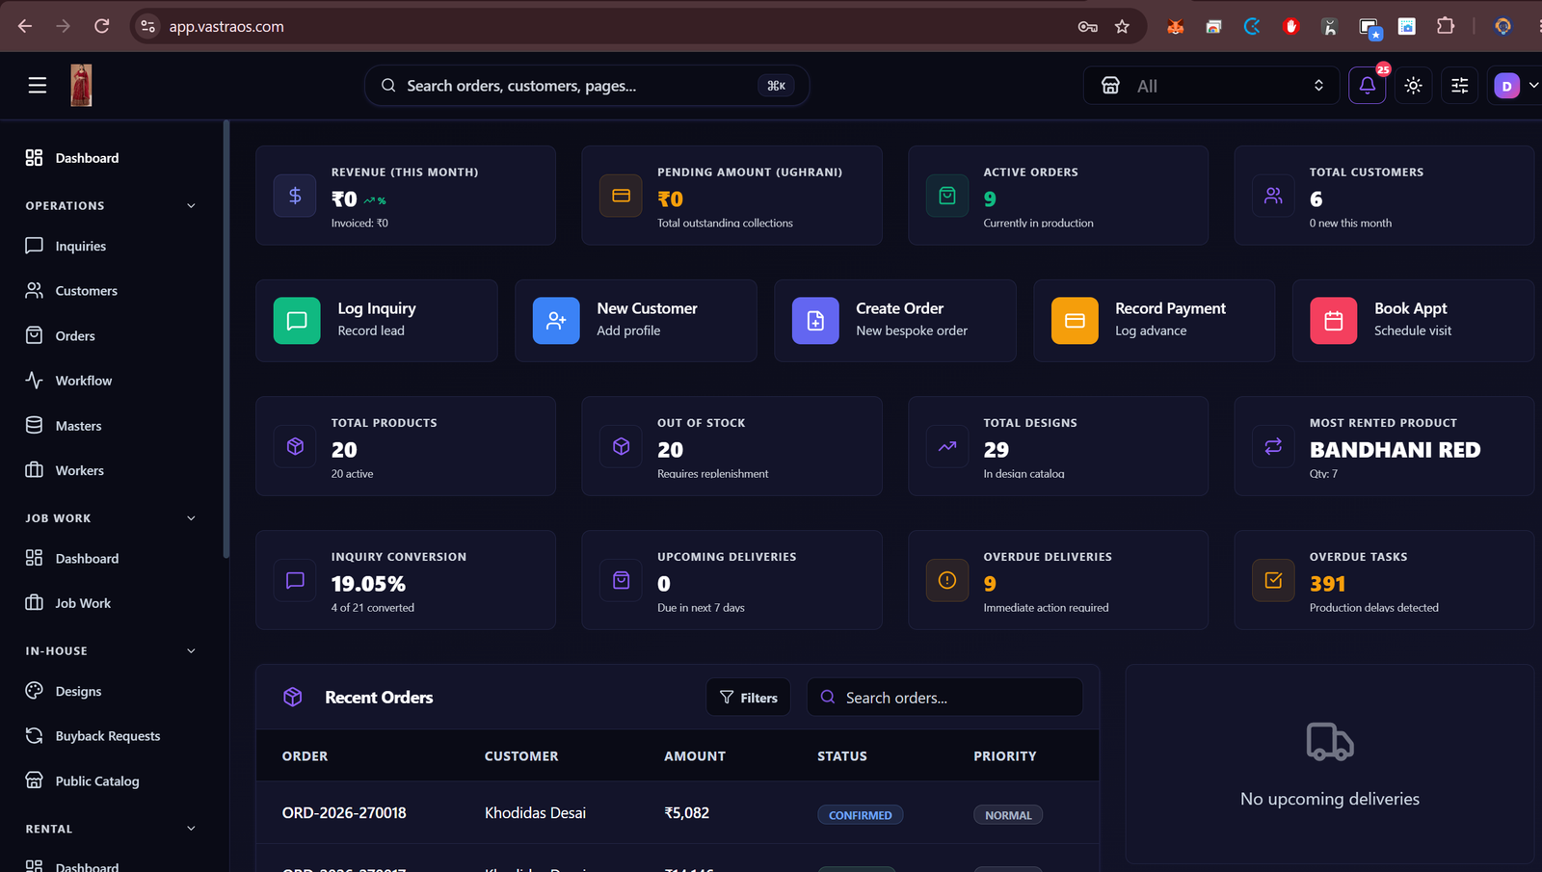This screenshot has height=872, width=1542.
Task: Click the ₹5,082 amount cell
Action: (686, 813)
